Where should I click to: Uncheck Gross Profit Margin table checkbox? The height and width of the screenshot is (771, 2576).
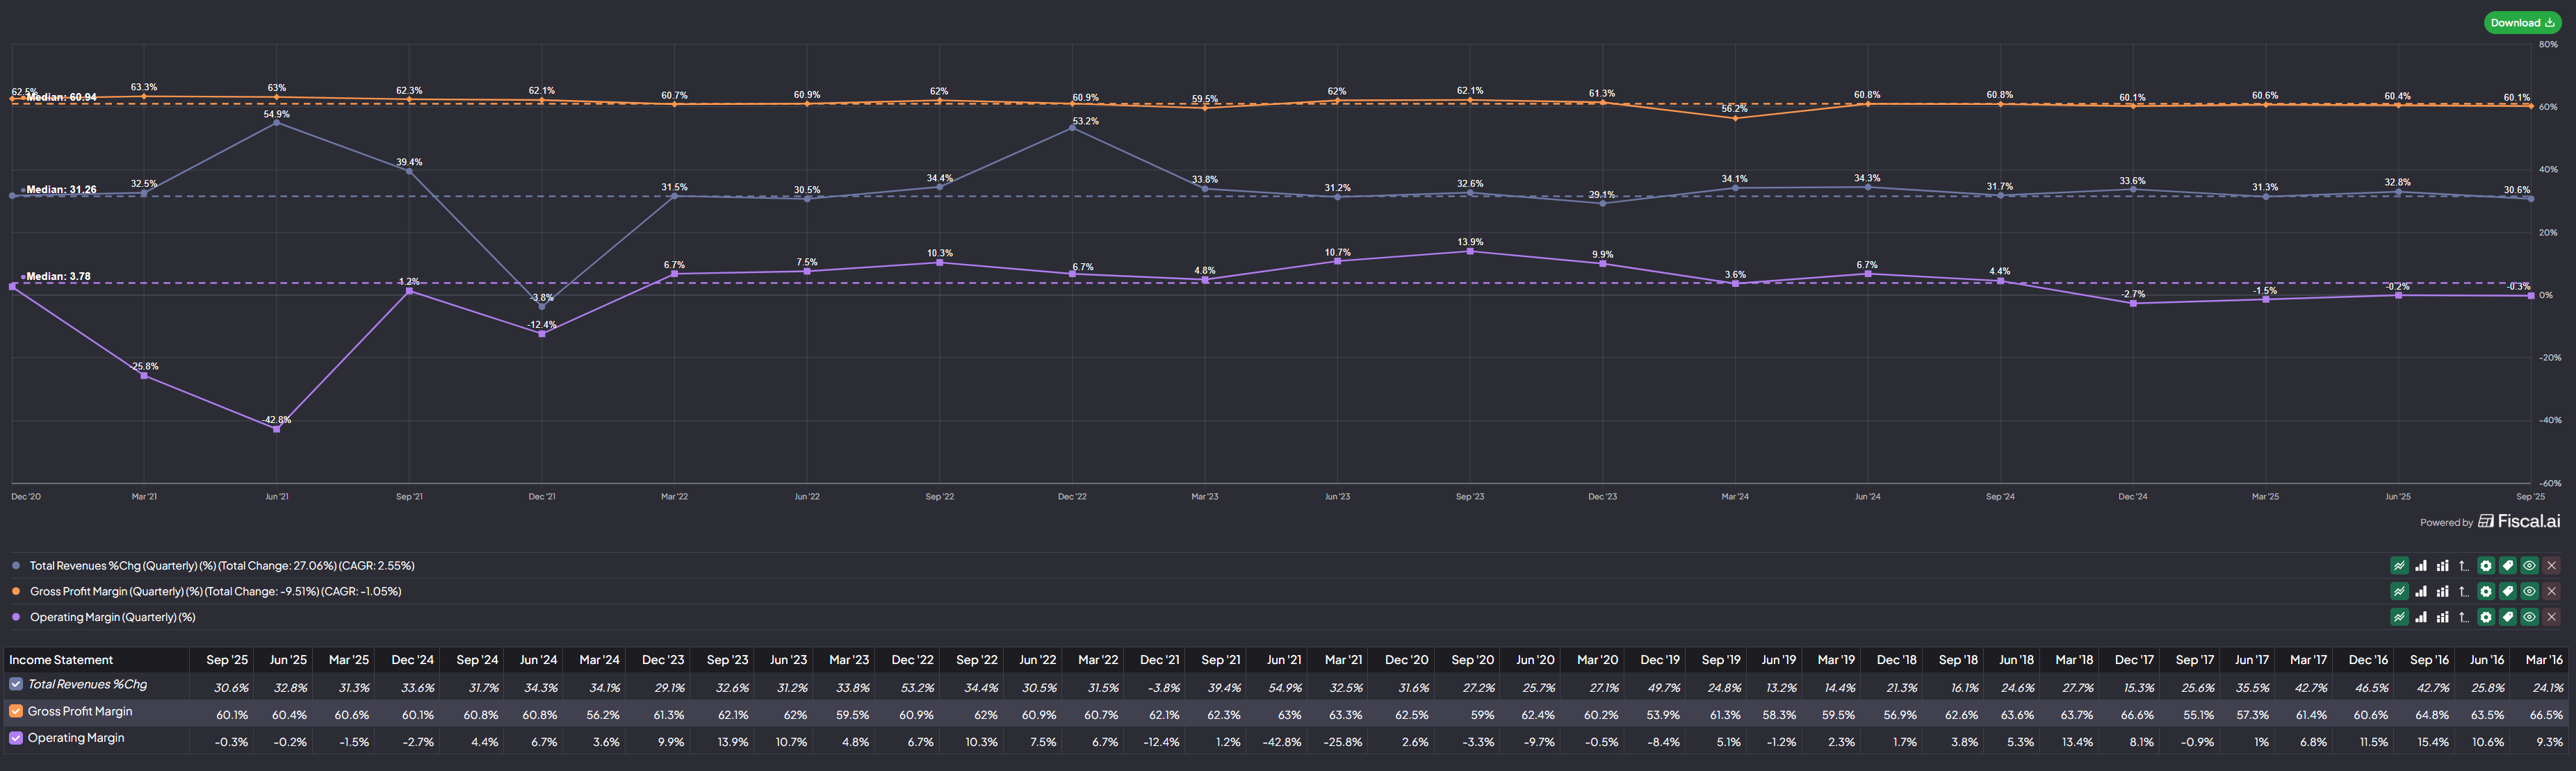16,711
